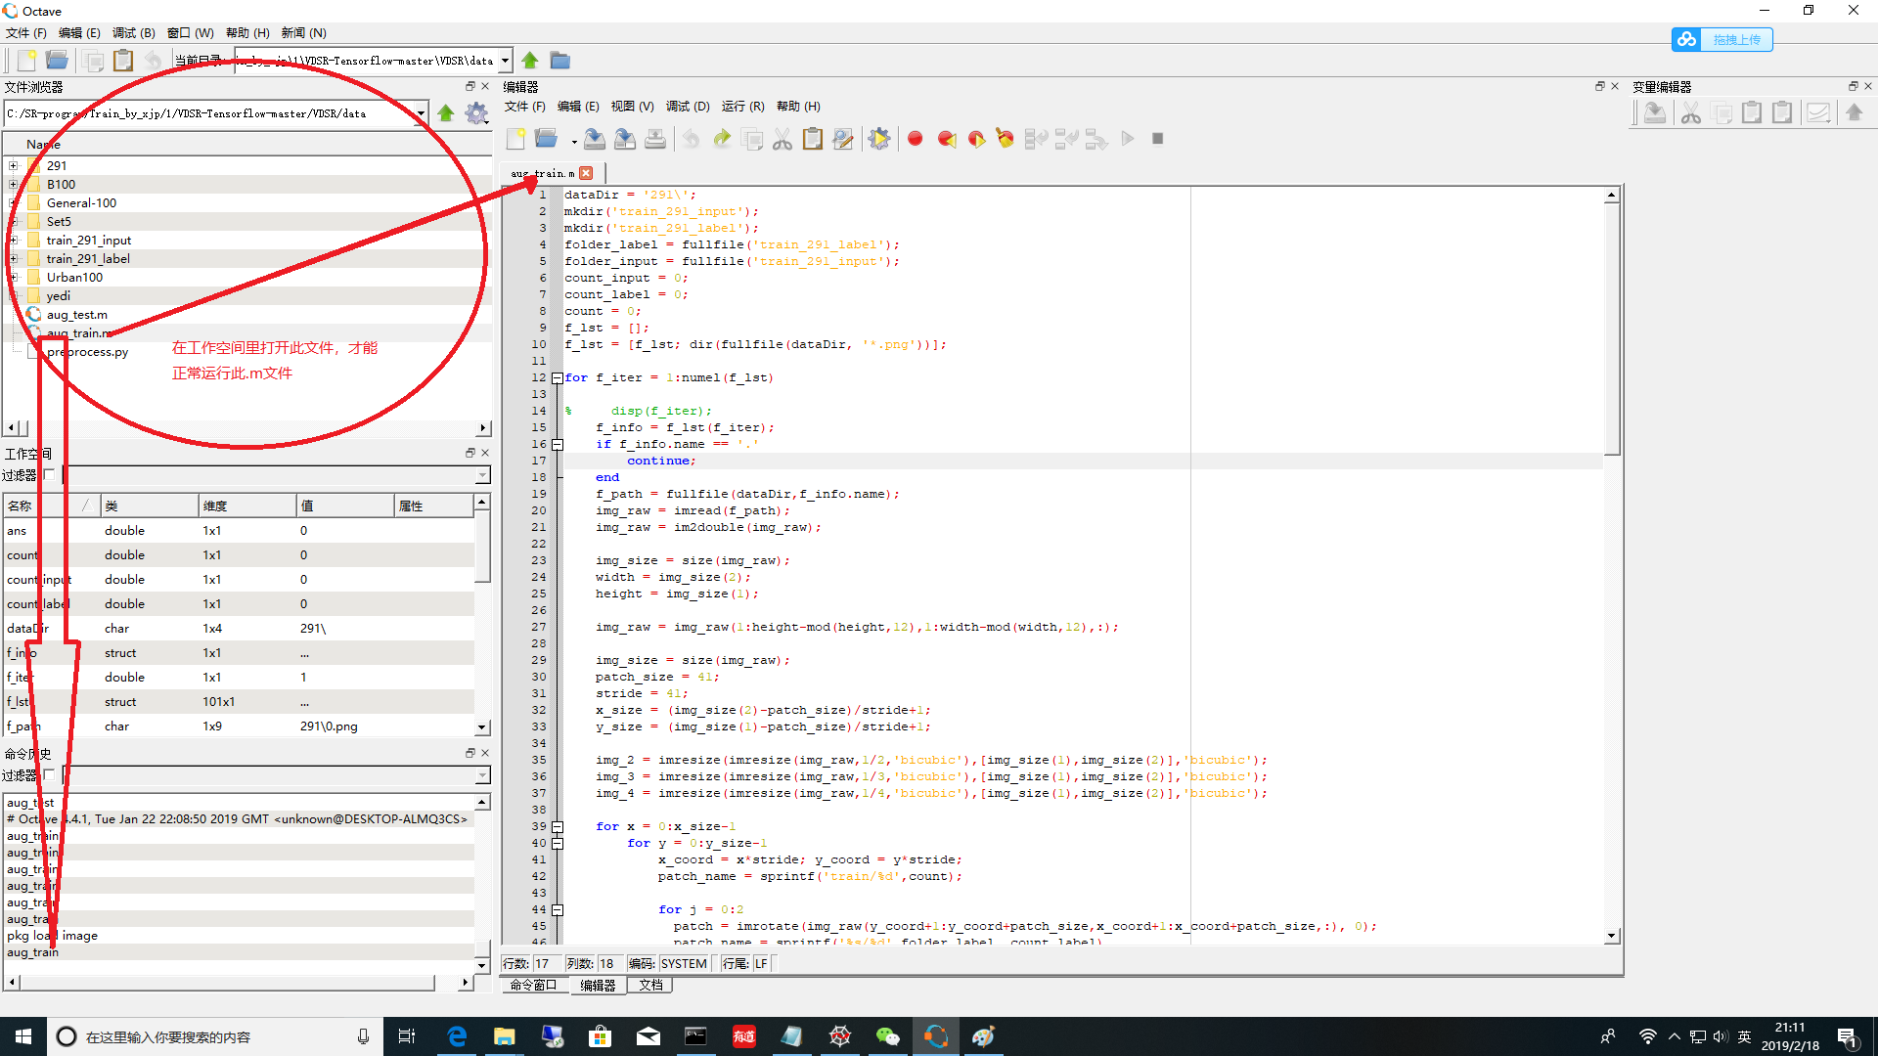Close the aug_train.m editor tab

point(586,173)
